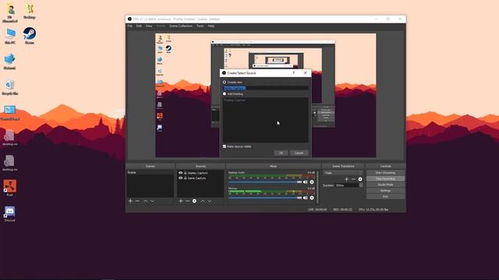Screen dimensions: 499x280
Task: Remove scene transition with minus icon
Action: click(353, 179)
